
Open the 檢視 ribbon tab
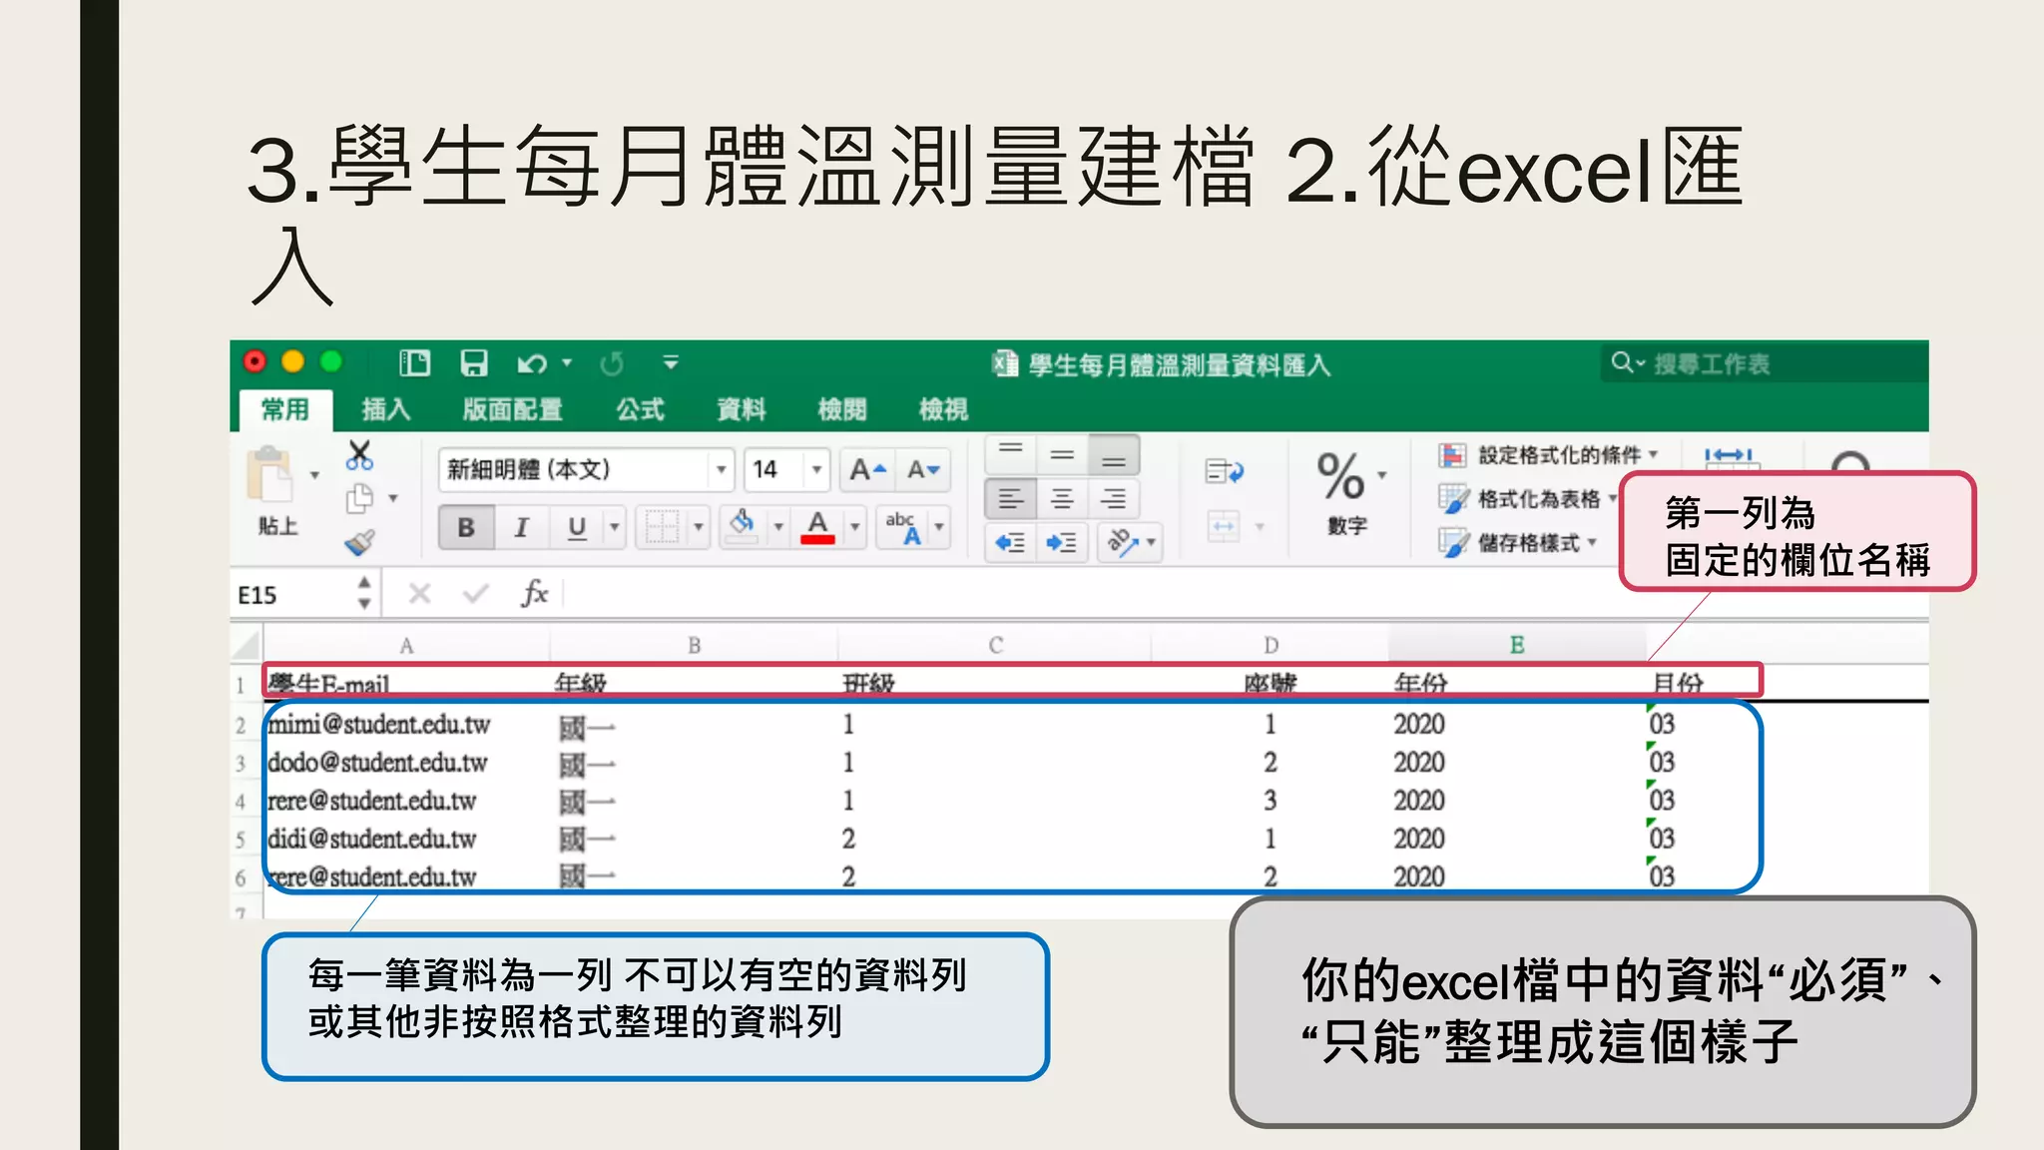(944, 409)
